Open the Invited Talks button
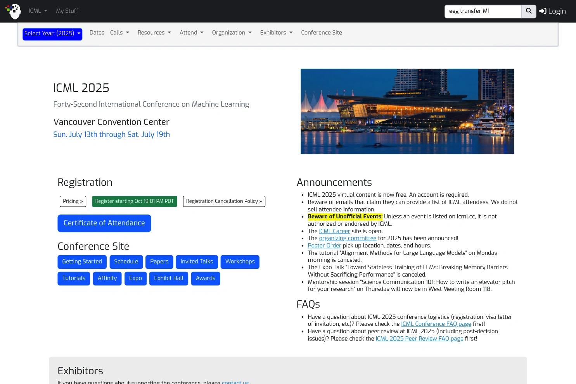This screenshot has width=576, height=384. pyautogui.click(x=197, y=262)
